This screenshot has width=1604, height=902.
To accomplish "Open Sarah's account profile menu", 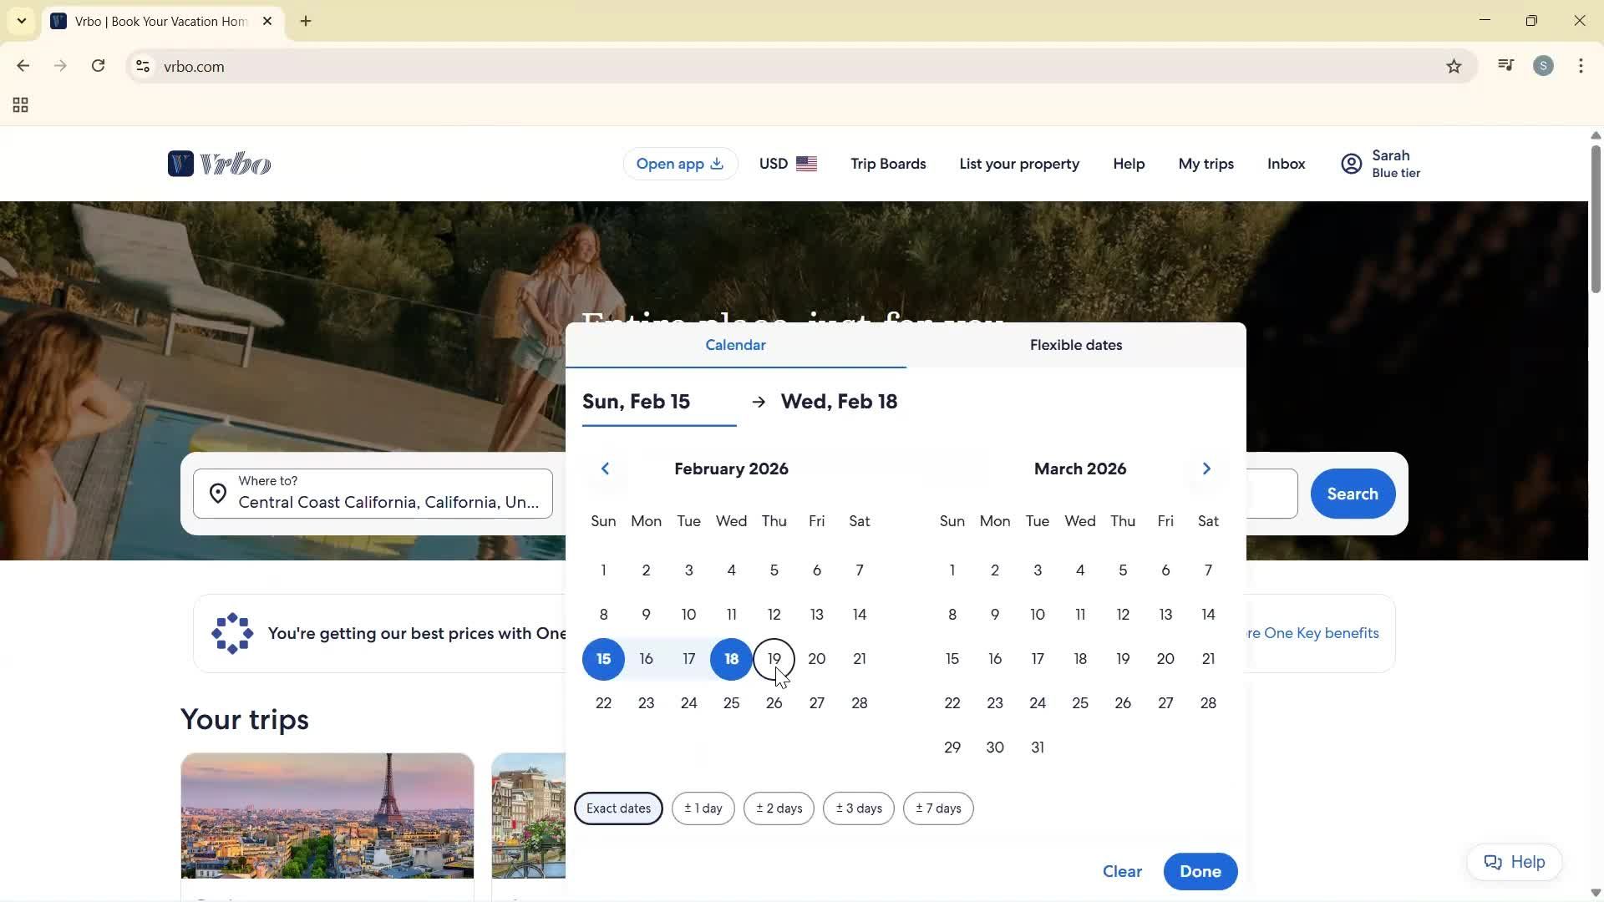I will [1379, 163].
